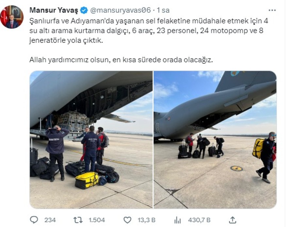Share tweet using upload arrow icon
The image size is (294, 227).
pyautogui.click(x=232, y=220)
